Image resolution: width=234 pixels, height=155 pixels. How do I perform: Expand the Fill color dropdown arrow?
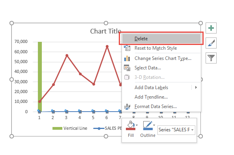137,125
